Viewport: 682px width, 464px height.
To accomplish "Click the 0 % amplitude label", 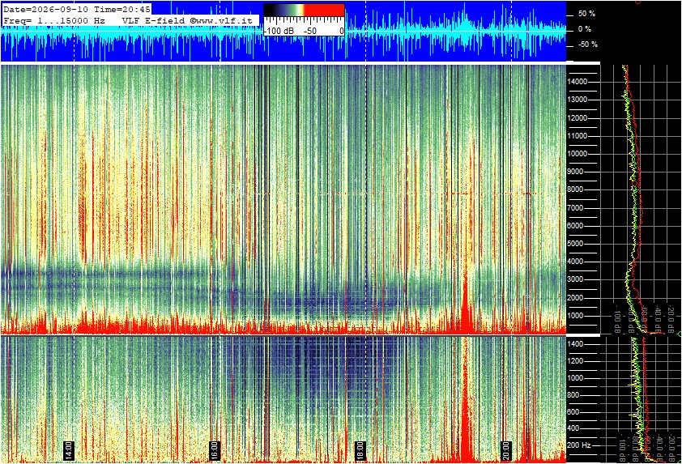I will click(x=585, y=29).
